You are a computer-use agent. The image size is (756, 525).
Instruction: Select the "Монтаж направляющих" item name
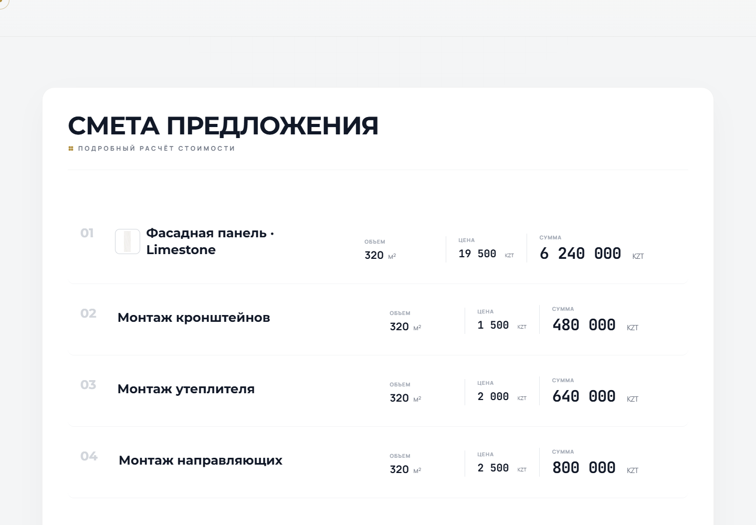(x=201, y=460)
